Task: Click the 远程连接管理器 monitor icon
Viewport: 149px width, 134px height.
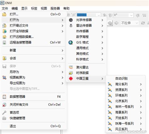Action: [x=4, y=42]
